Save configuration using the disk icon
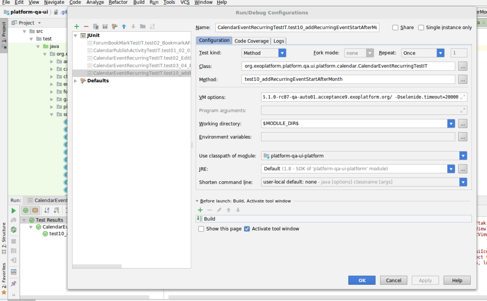 (x=105, y=27)
